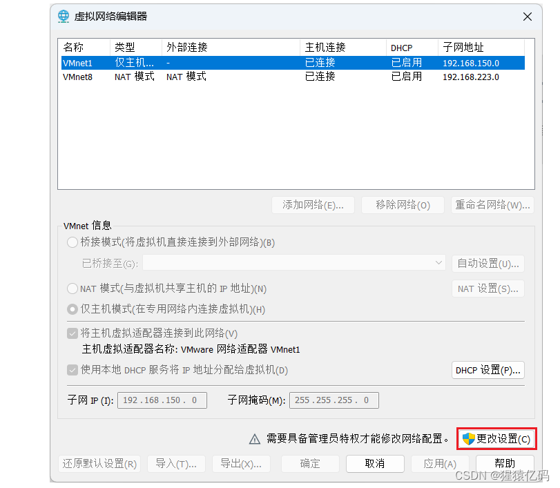This screenshot has width=560, height=488.
Task: Click the 仅主机... type cell of VMnet1
Action: 134,64
